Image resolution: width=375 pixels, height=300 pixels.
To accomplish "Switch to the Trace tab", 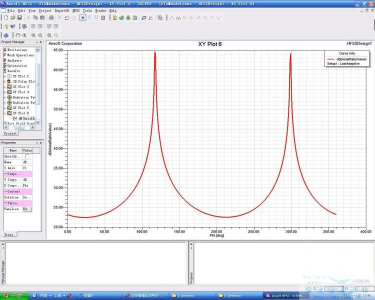I will [8, 234].
